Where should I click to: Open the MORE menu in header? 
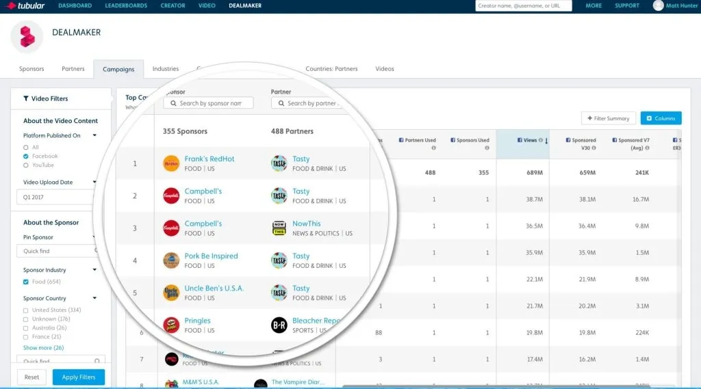pos(594,5)
